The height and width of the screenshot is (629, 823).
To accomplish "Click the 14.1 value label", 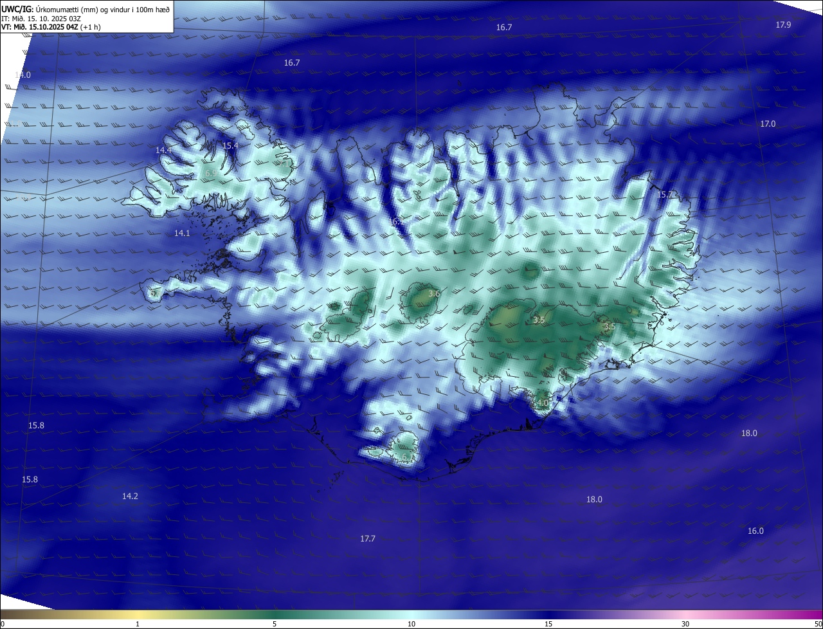I will click(x=182, y=233).
